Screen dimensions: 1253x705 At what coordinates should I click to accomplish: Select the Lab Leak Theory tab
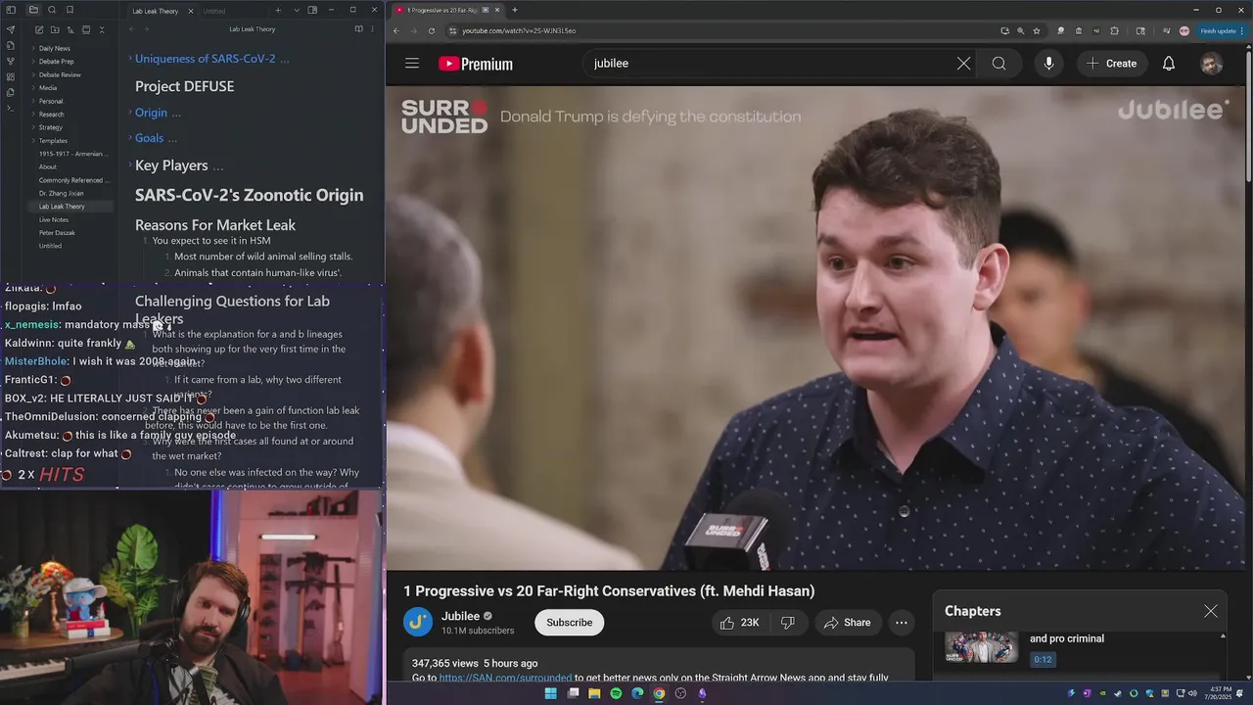[x=157, y=11]
